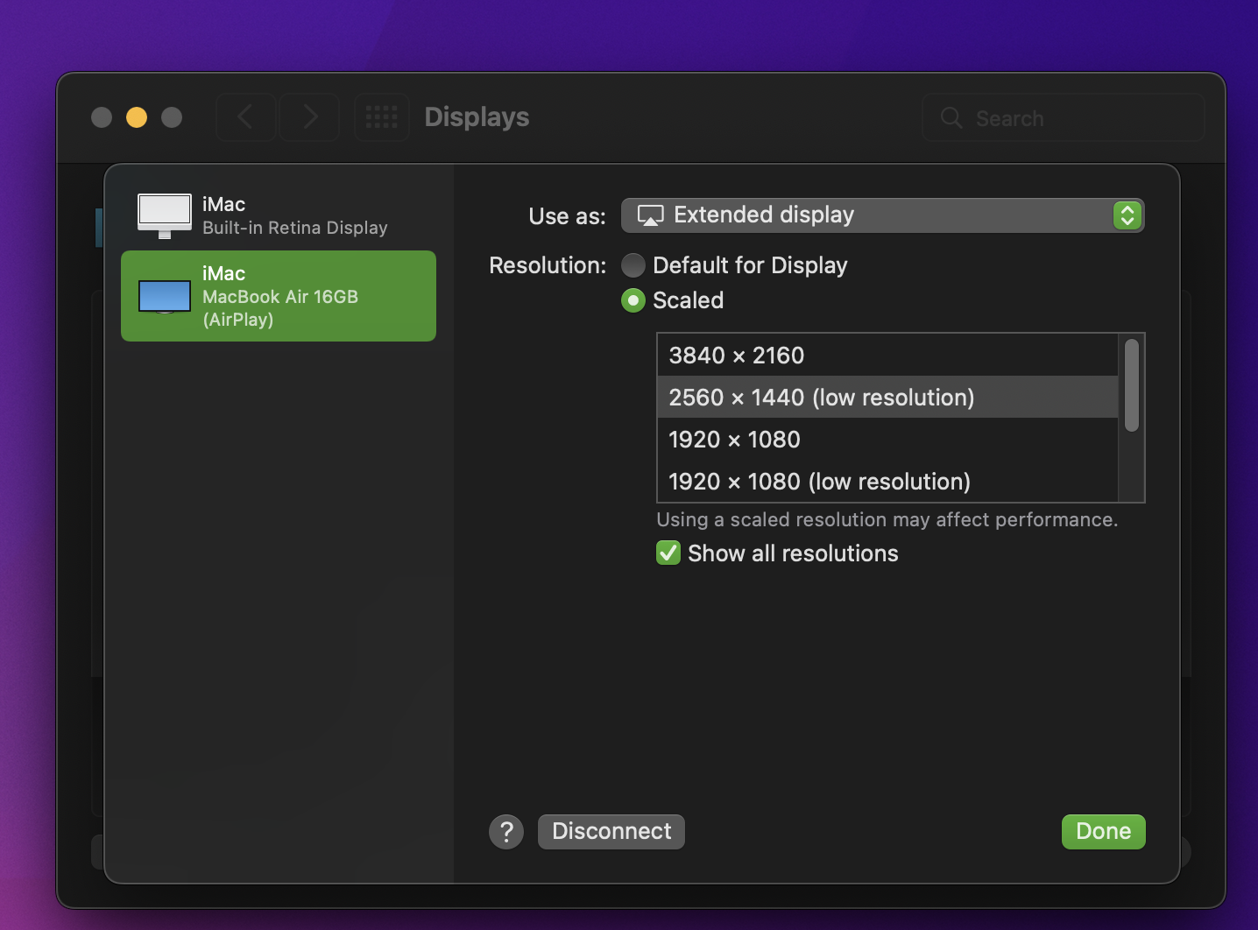Switch to the built-in Retina Display entry

coord(279,214)
